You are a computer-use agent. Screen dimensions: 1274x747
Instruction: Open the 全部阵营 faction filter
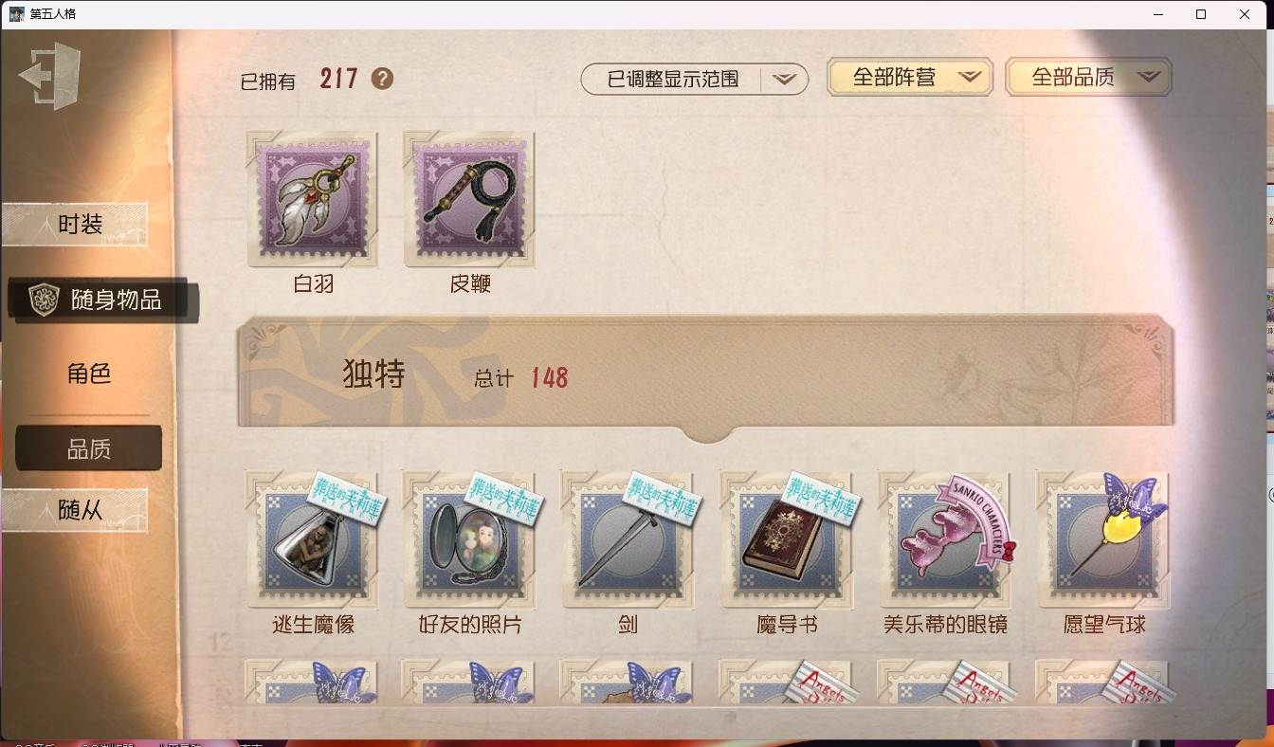[x=910, y=78]
